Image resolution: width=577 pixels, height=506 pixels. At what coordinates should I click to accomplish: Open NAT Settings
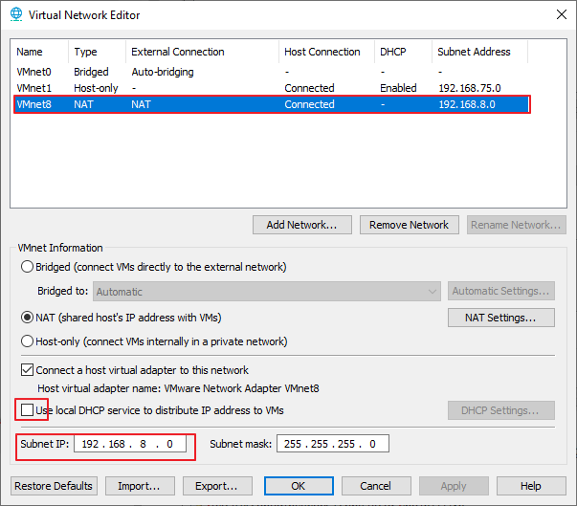[501, 318]
